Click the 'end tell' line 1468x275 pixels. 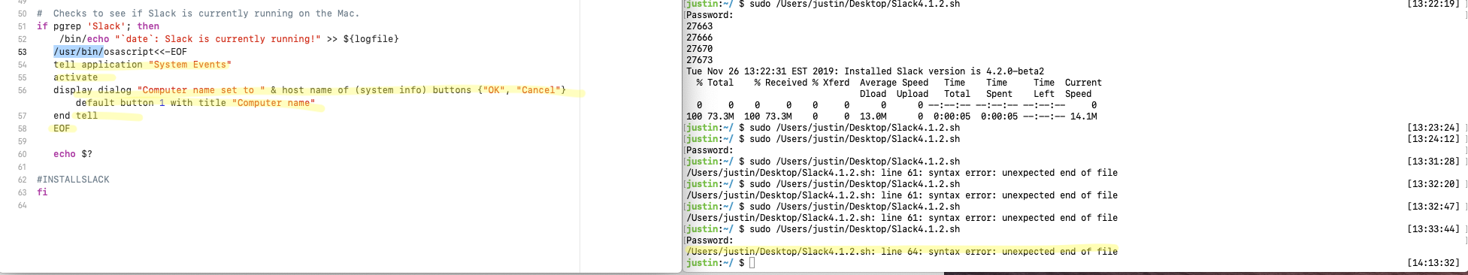tap(75, 116)
